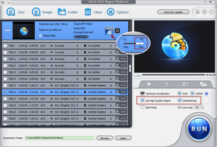The height and width of the screenshot is (147, 217).
Task: Open the snapshot folder icon
Action: (x=203, y=84)
